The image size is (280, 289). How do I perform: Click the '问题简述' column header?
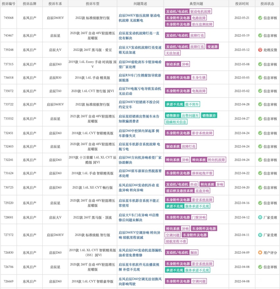[x=140, y=4]
